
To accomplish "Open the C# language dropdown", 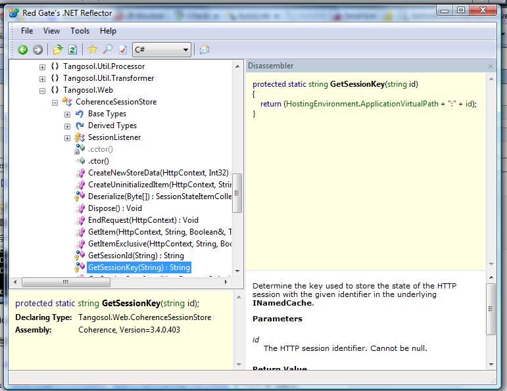I will [x=162, y=50].
